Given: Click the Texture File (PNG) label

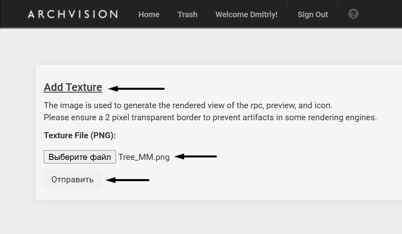Looking at the screenshot, I should [80, 135].
